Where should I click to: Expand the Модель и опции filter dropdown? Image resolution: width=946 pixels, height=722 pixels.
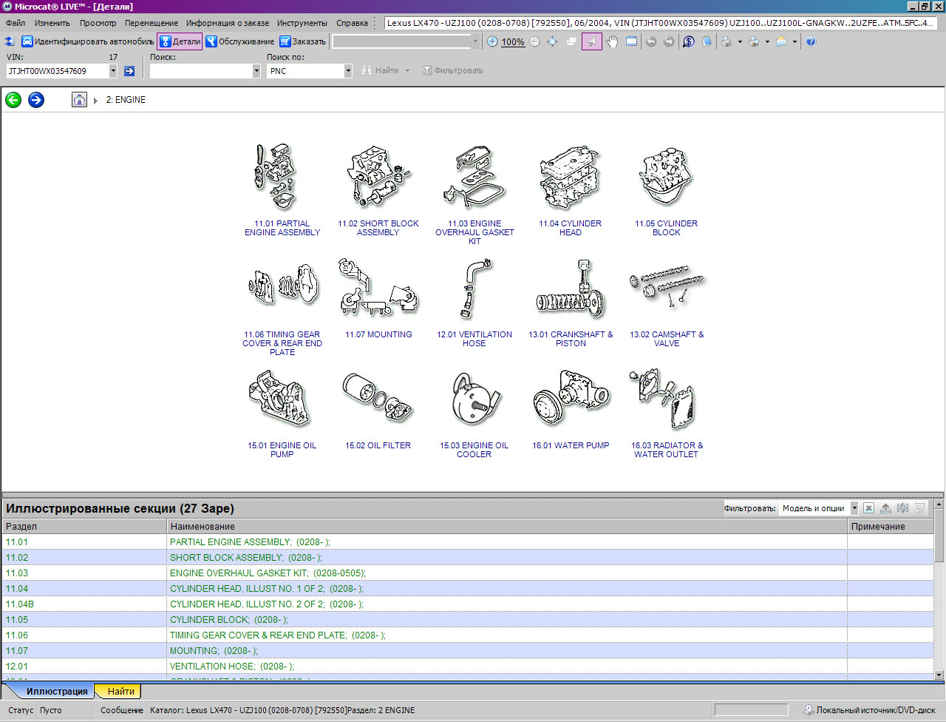tap(854, 508)
